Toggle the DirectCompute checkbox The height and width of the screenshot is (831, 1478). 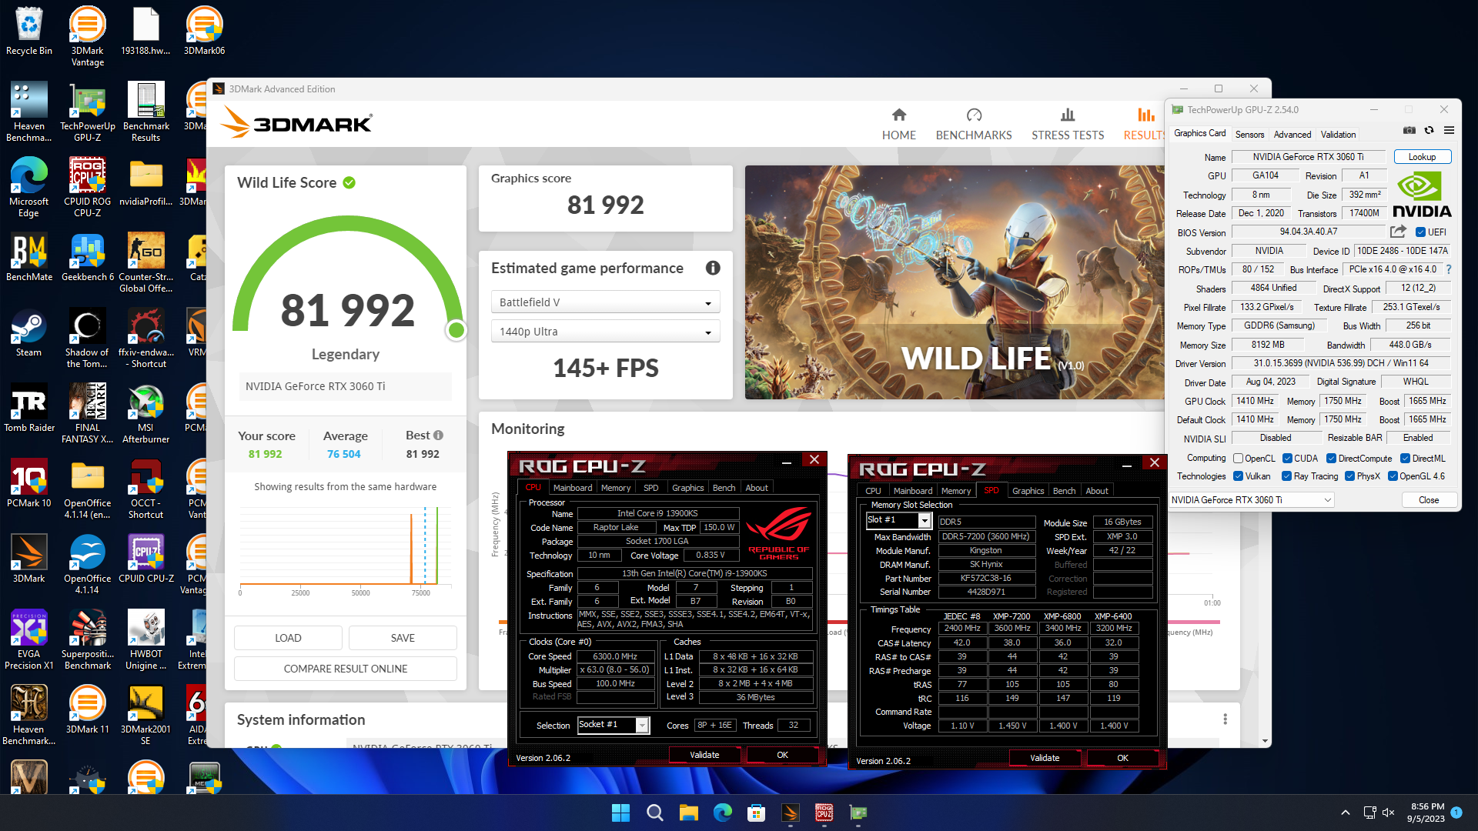click(1331, 459)
